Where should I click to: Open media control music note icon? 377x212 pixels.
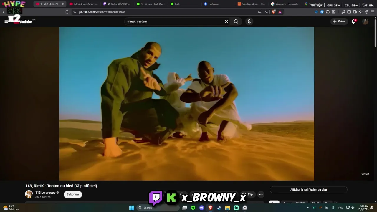click(x=343, y=12)
